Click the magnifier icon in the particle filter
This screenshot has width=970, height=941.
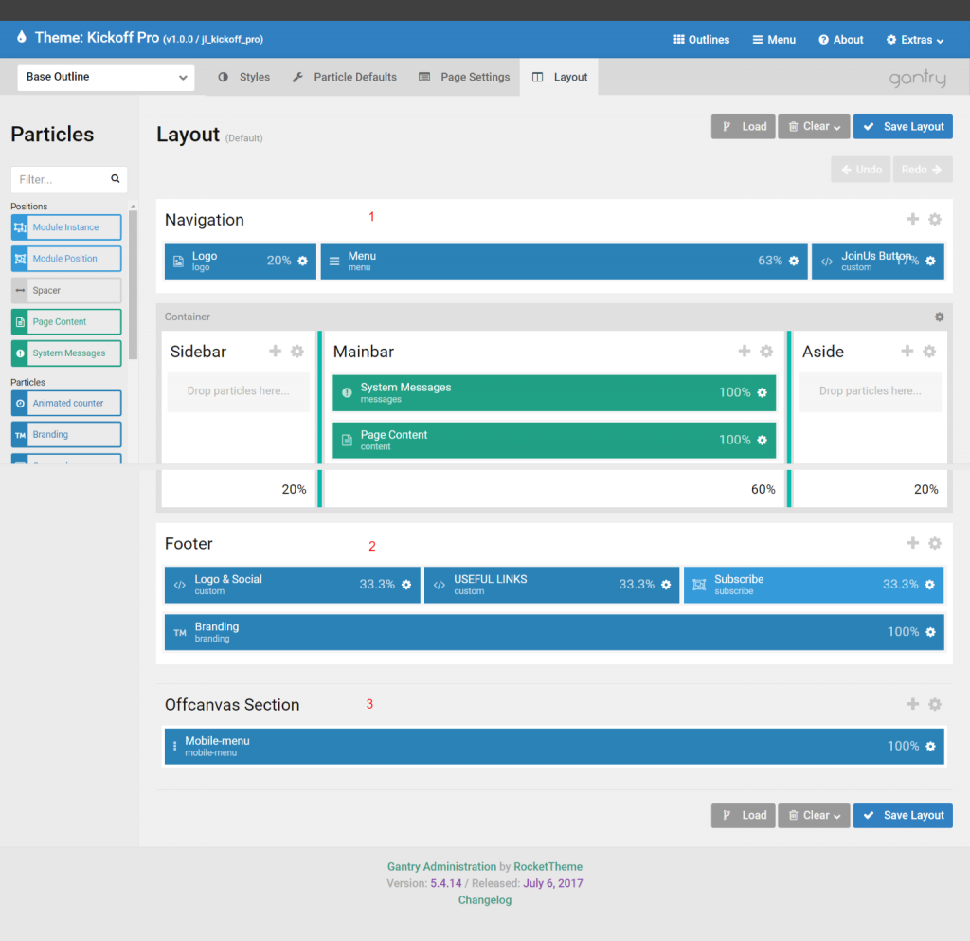click(115, 179)
